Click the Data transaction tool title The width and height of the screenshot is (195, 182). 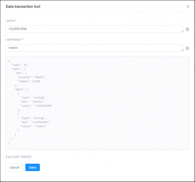23,7
